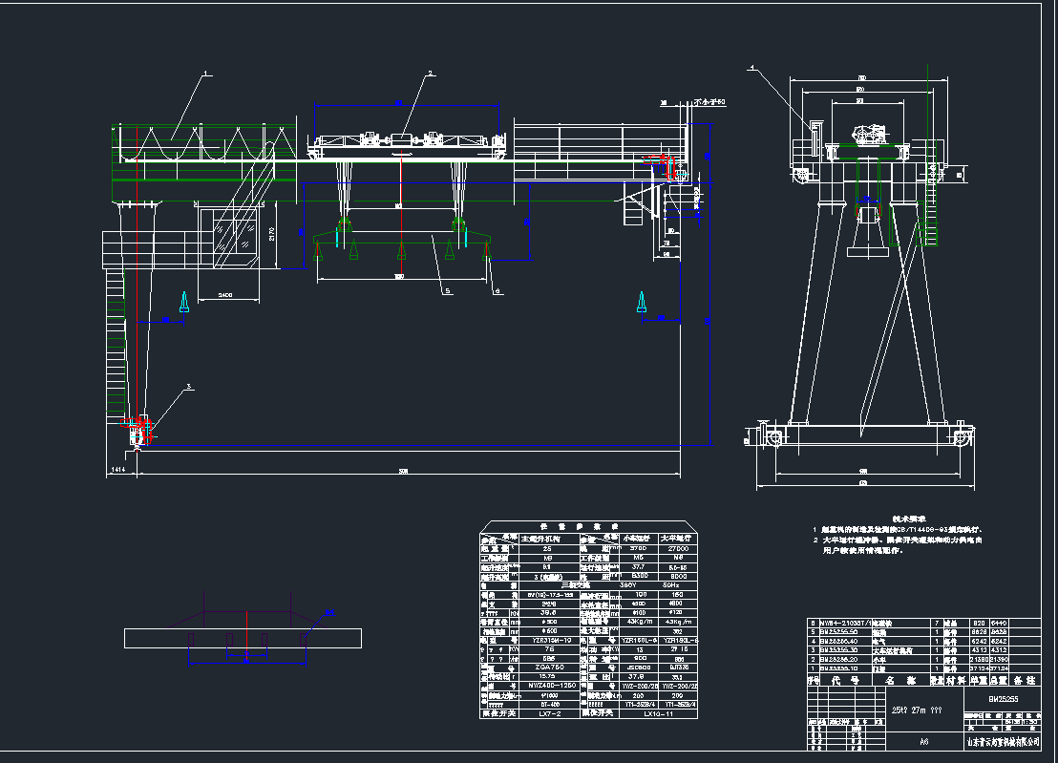Click the LX7-2 limit switch cell
The width and height of the screenshot is (1058, 763).
(543, 712)
